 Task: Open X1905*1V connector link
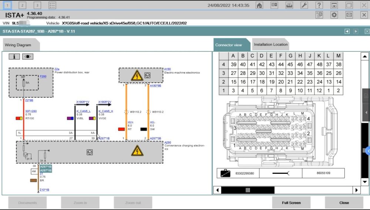click(x=83, y=102)
